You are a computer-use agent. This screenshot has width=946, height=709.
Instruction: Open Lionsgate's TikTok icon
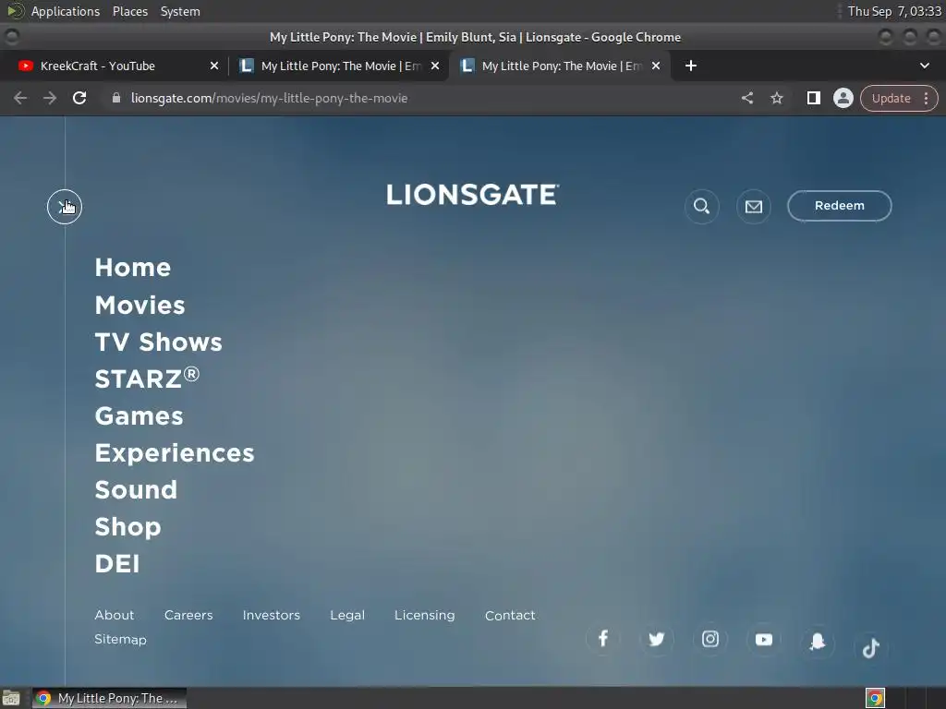point(870,648)
